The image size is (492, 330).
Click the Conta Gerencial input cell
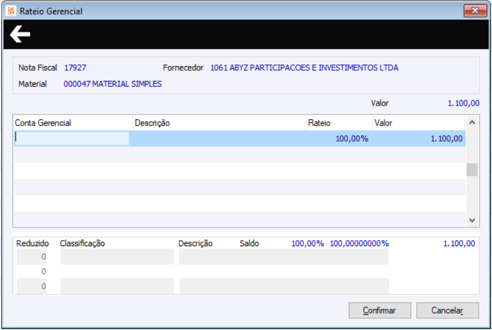(x=71, y=139)
